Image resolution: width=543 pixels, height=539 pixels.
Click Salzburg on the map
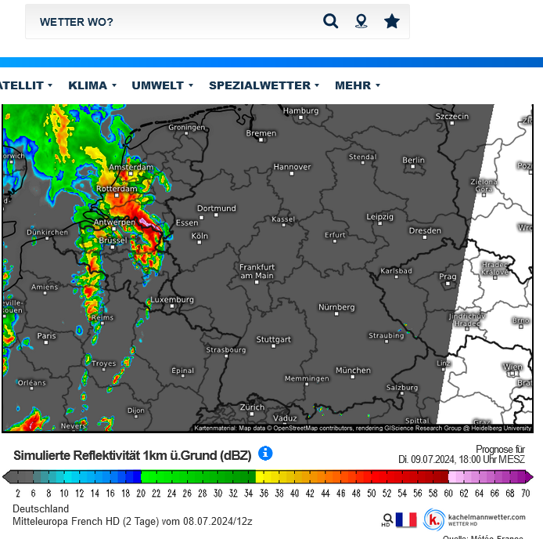click(x=401, y=388)
